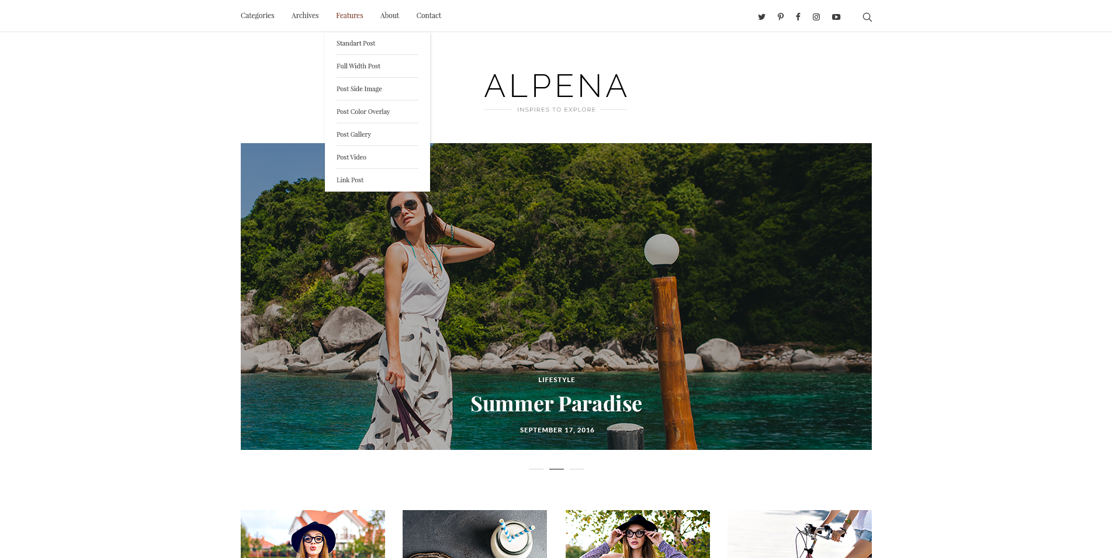Open the milk bottle post thumbnail

tap(474, 534)
